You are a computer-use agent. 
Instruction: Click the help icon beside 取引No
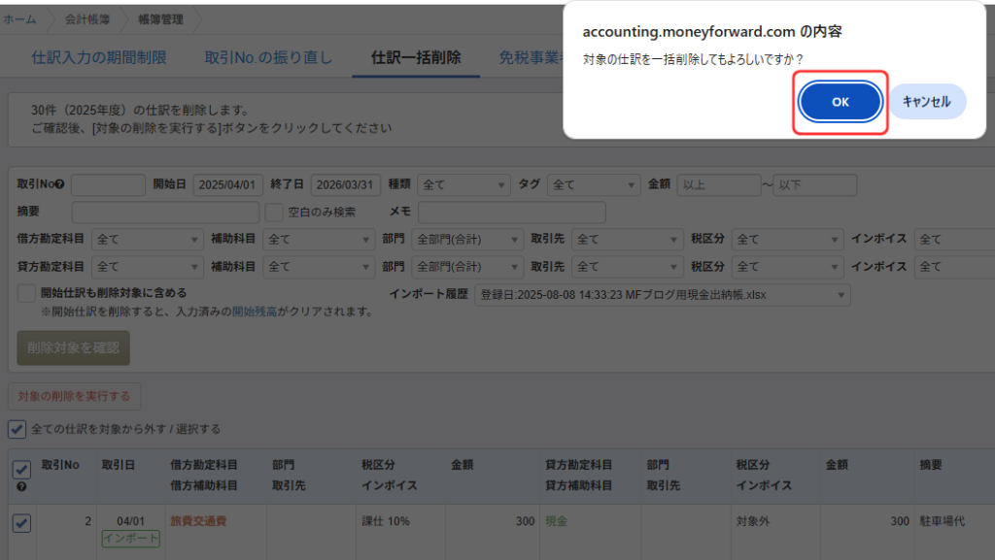coord(60,185)
